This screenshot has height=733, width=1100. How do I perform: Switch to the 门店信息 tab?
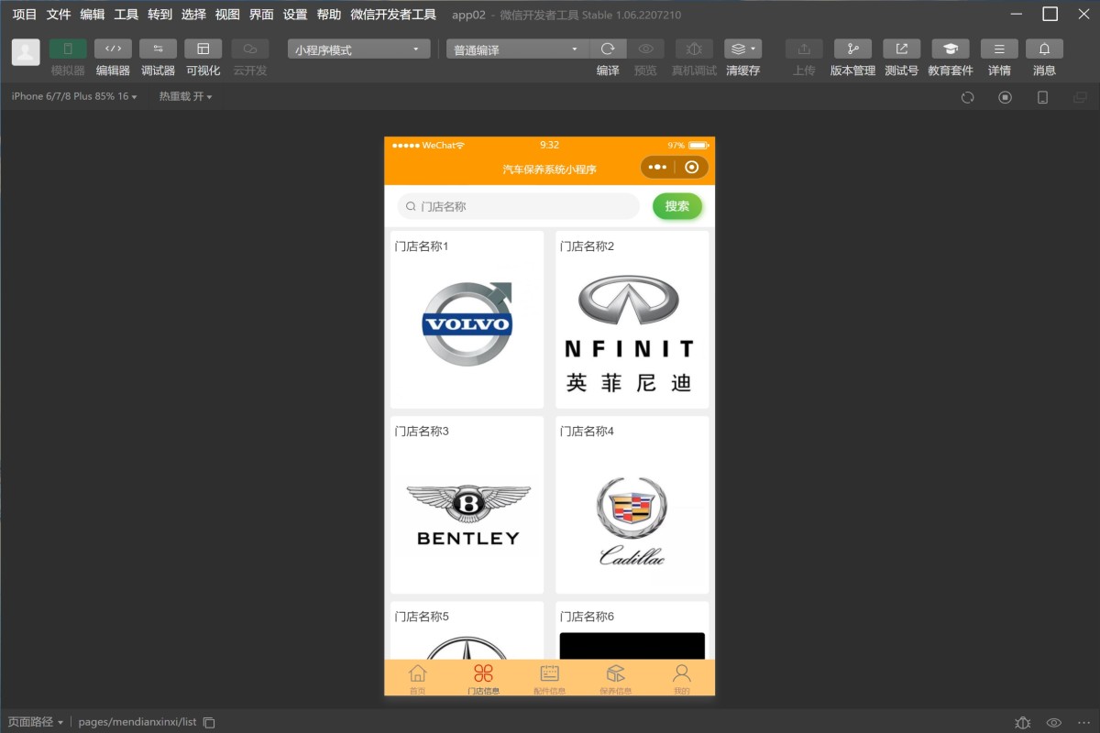click(x=483, y=678)
